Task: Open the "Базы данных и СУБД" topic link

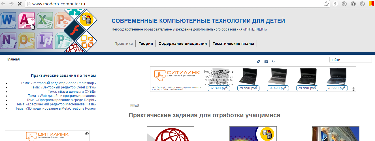Action: click(72, 92)
